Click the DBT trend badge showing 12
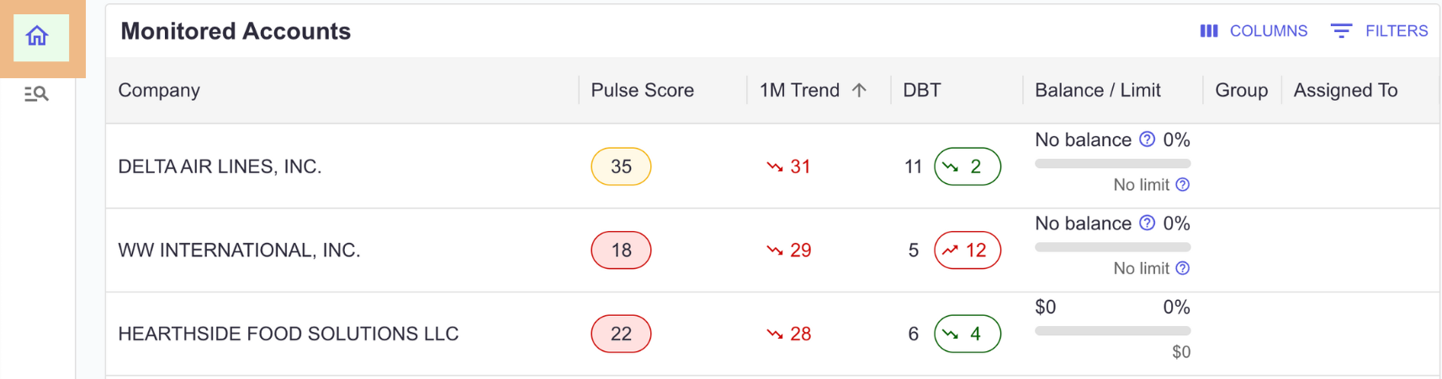The width and height of the screenshot is (1442, 379). click(x=968, y=250)
